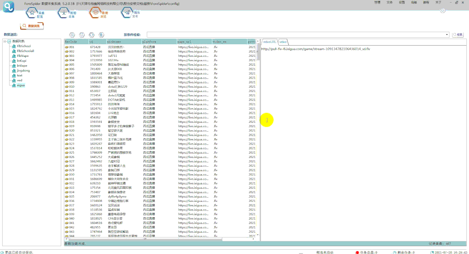
Task: Select nickname cell 1023Hx
Action: [x=113, y=60]
